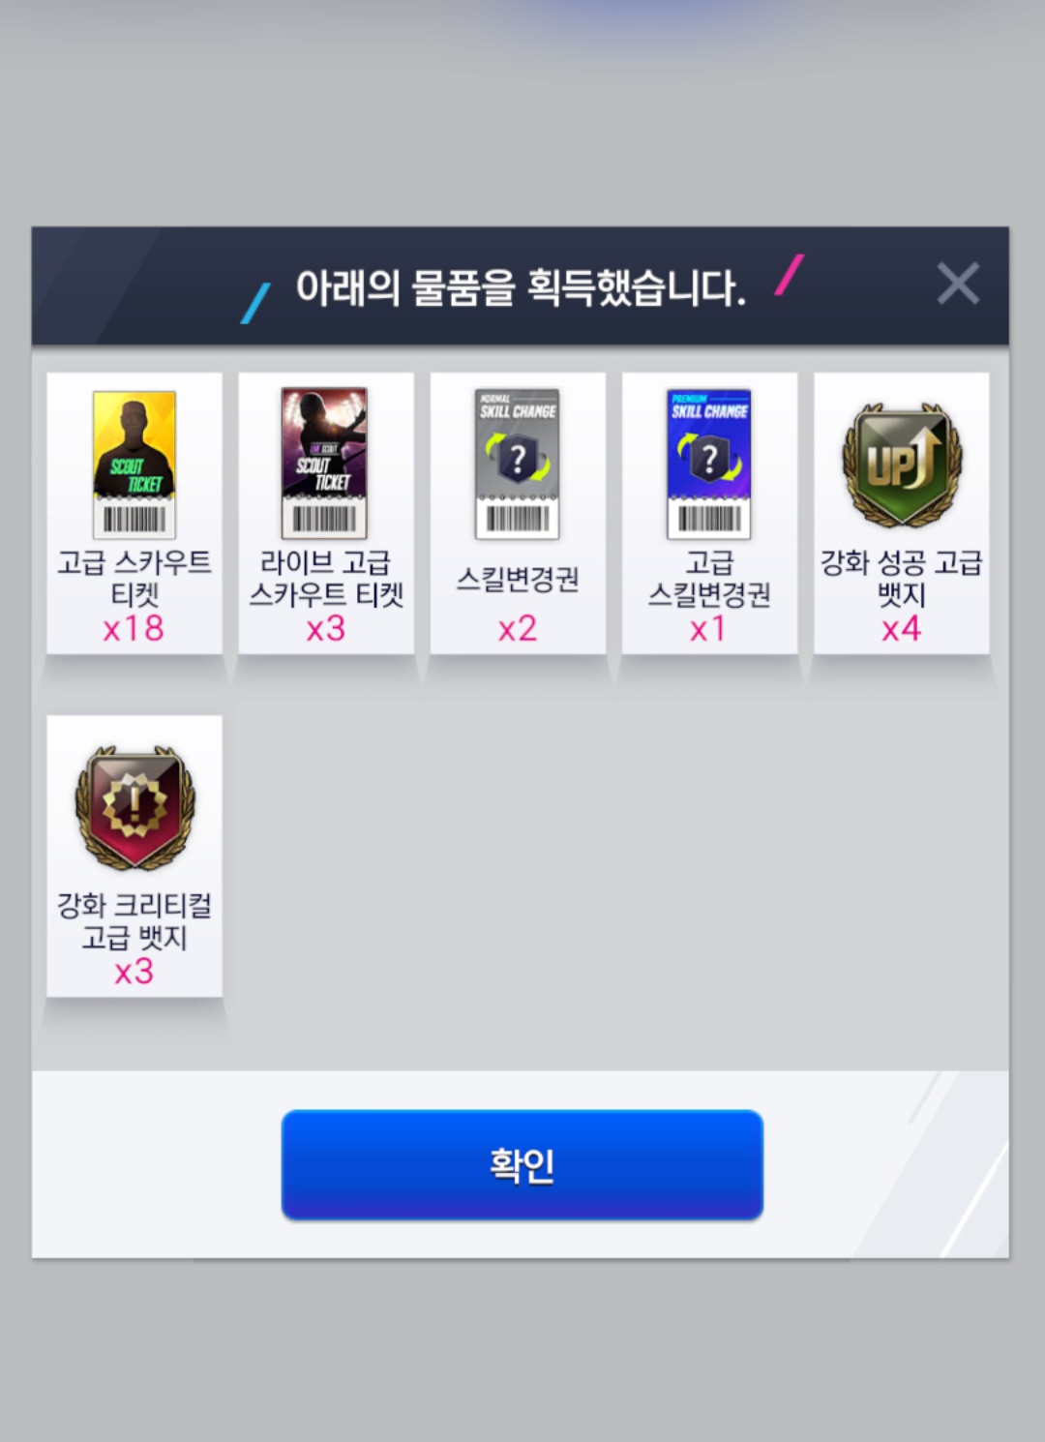
Task: Select the gray Normal Skill Change ticket icon
Action: [x=518, y=464]
